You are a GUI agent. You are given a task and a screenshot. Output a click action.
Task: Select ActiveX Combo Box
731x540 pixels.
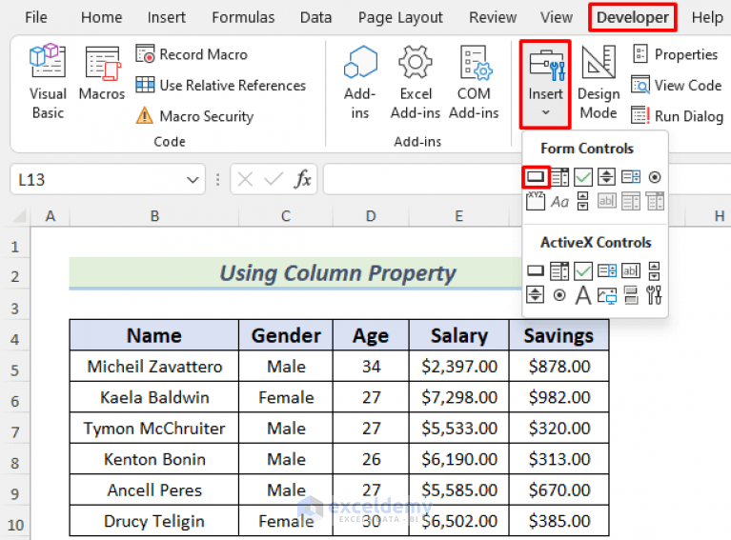point(559,270)
